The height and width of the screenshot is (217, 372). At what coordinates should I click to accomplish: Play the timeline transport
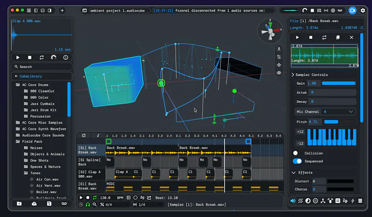point(81,198)
